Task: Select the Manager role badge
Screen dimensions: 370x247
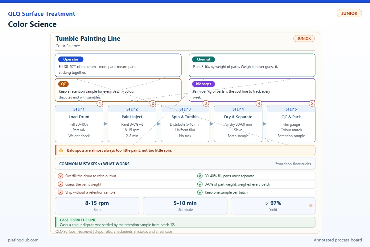Action: click(x=203, y=84)
